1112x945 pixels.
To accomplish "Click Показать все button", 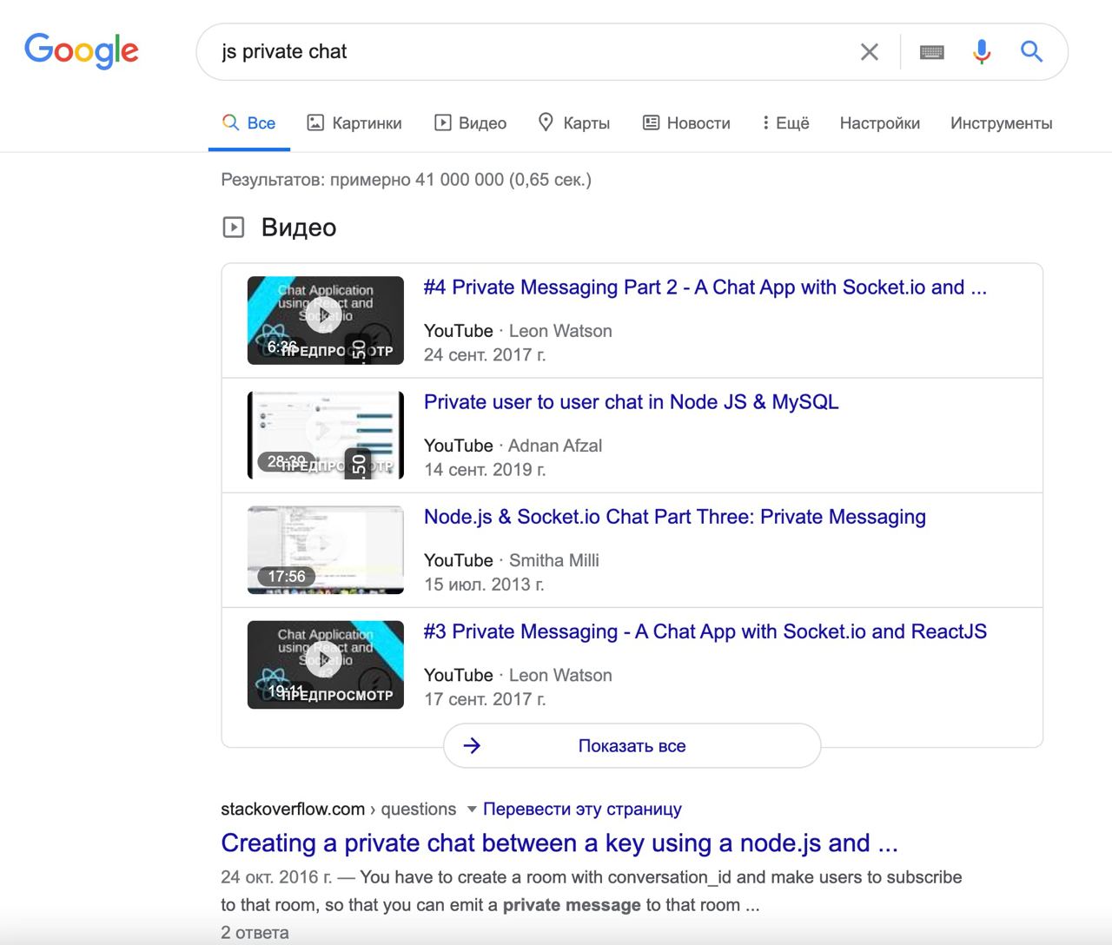I will click(x=632, y=746).
